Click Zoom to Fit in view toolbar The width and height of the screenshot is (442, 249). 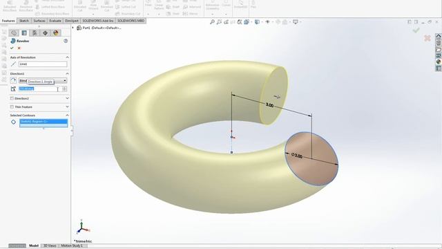tap(212, 21)
